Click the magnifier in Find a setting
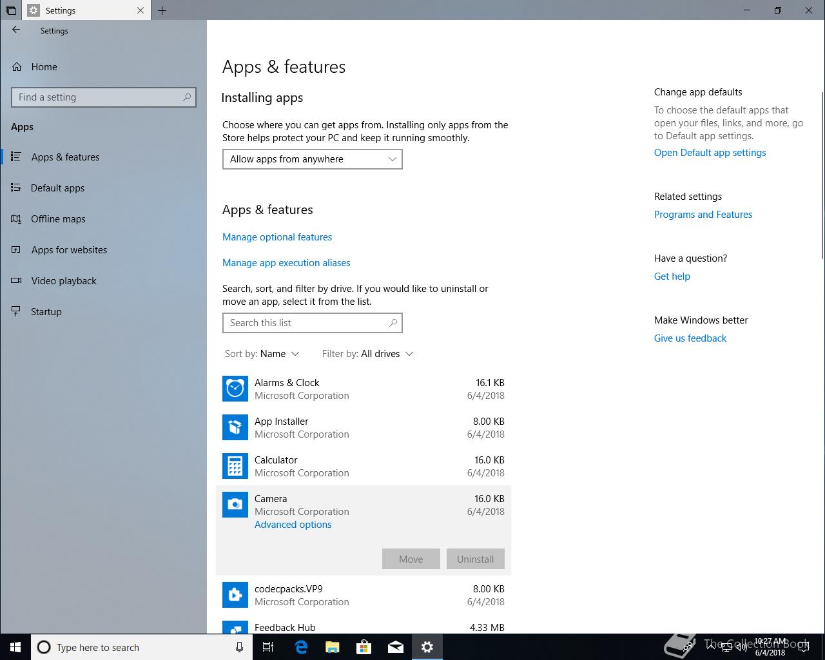825x660 pixels. coord(187,97)
